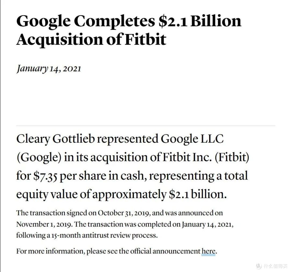Select the "15-month antitrust review process" phrase

104,236
